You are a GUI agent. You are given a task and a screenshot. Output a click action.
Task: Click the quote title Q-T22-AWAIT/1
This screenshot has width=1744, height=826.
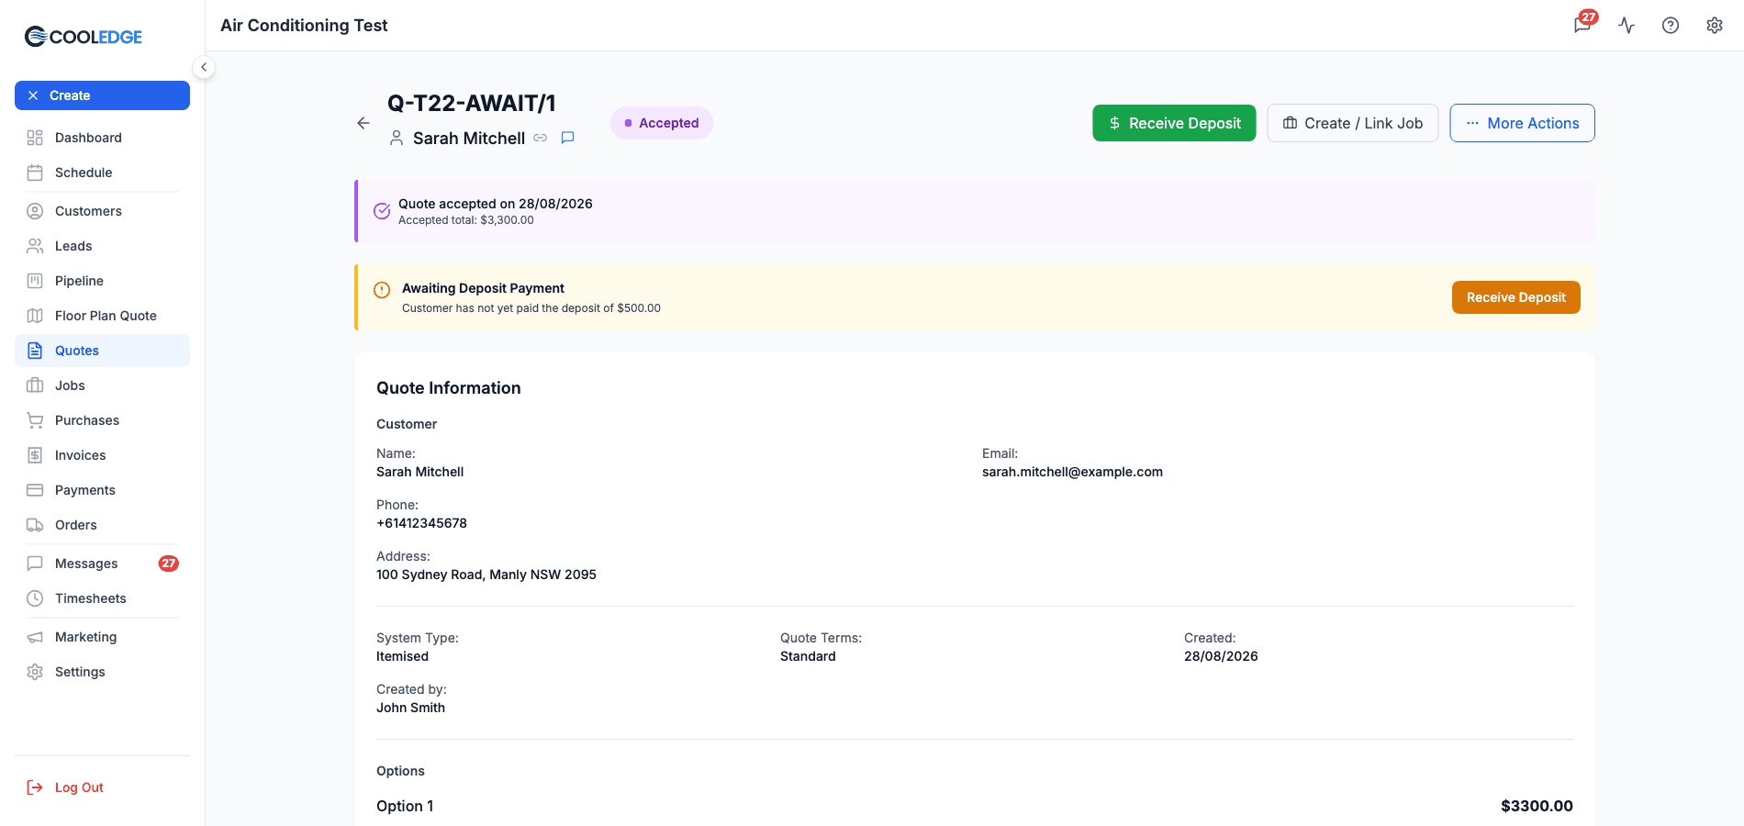point(472,103)
